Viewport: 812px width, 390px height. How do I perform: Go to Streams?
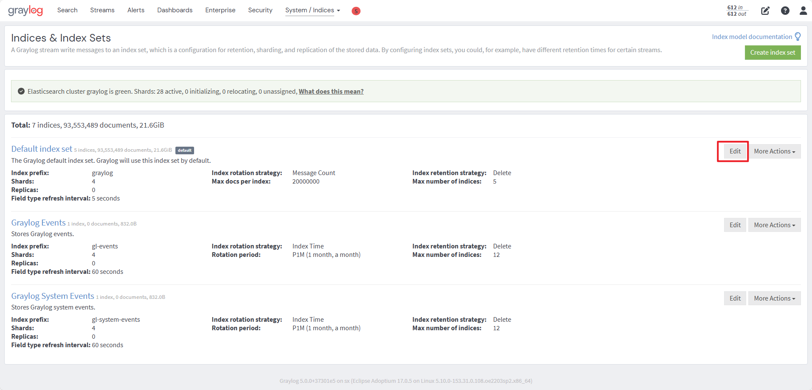click(102, 10)
